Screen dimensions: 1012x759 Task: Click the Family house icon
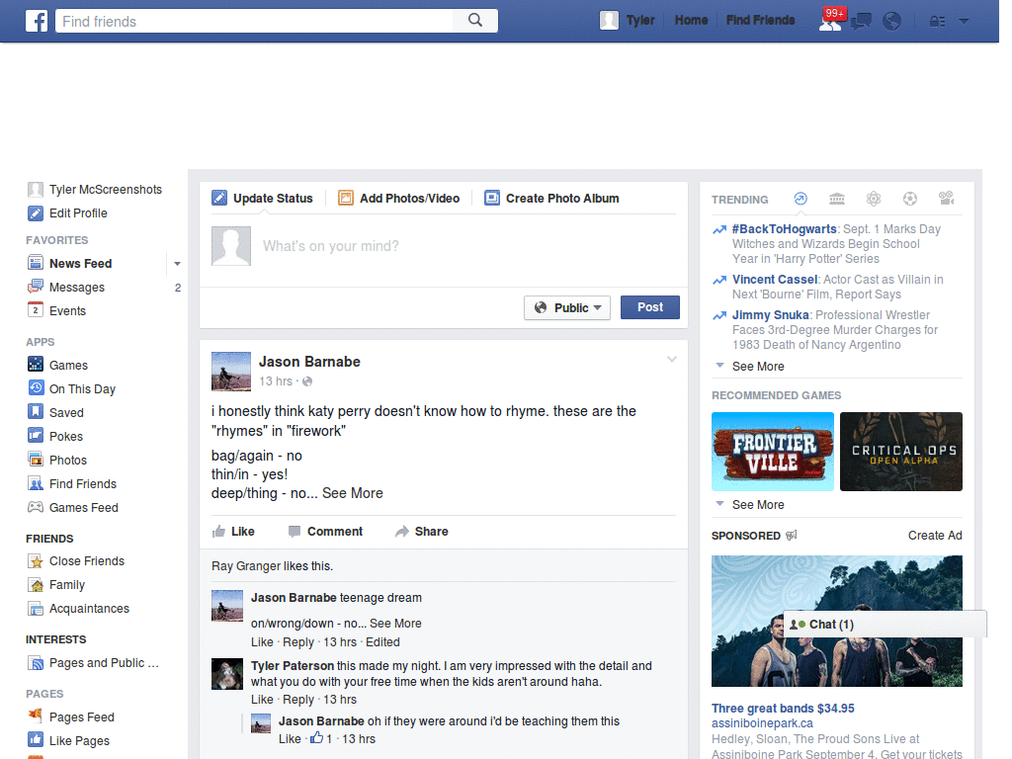click(36, 585)
